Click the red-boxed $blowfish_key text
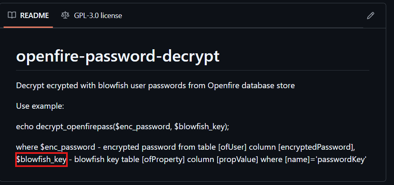Viewport: 394px width, 185px height. 41,160
